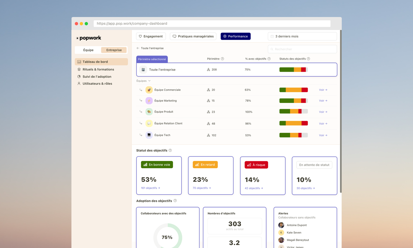Click the calendar icon in the period filter
Image resolution: width=413 pixels, height=248 pixels.
point(272,36)
